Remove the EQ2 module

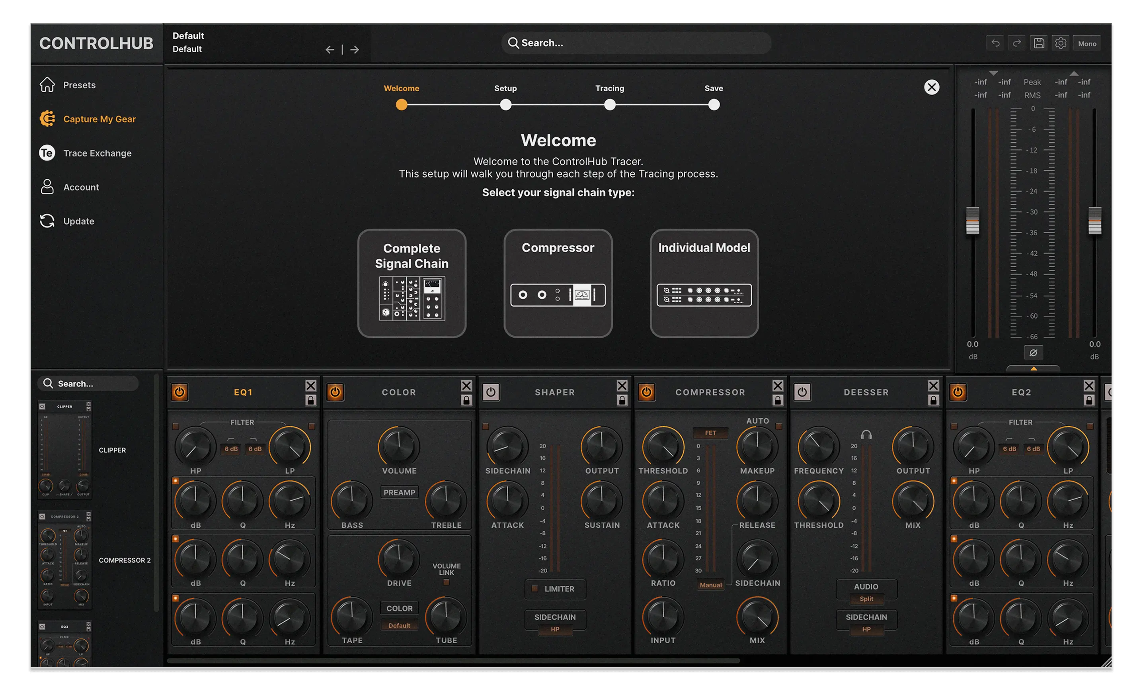pos(1089,386)
